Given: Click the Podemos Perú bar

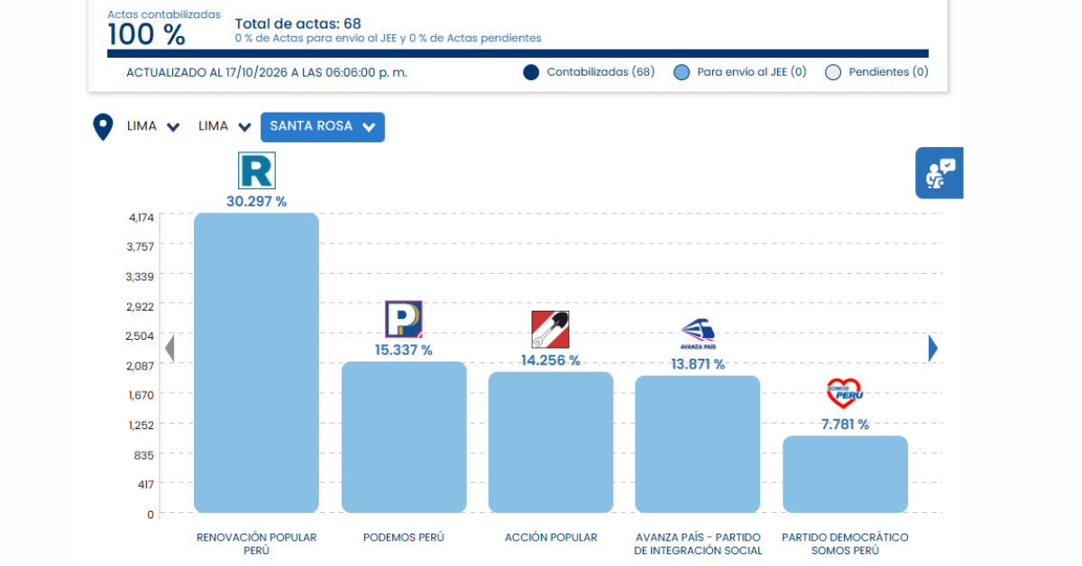Looking at the screenshot, I should coord(403,437).
